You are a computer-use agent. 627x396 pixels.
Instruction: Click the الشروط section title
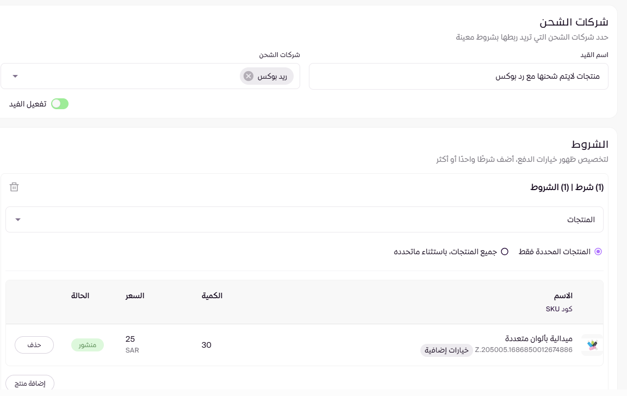589,144
